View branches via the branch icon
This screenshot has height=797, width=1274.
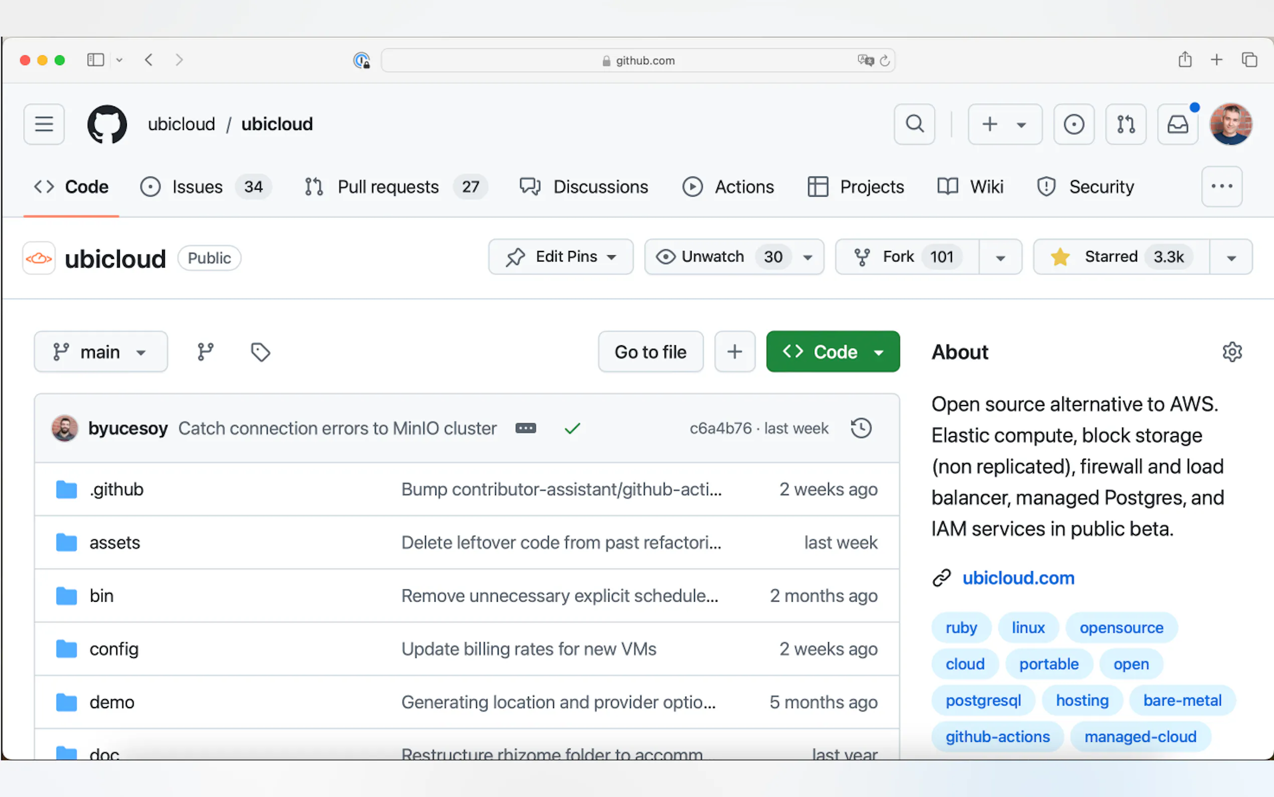point(206,352)
